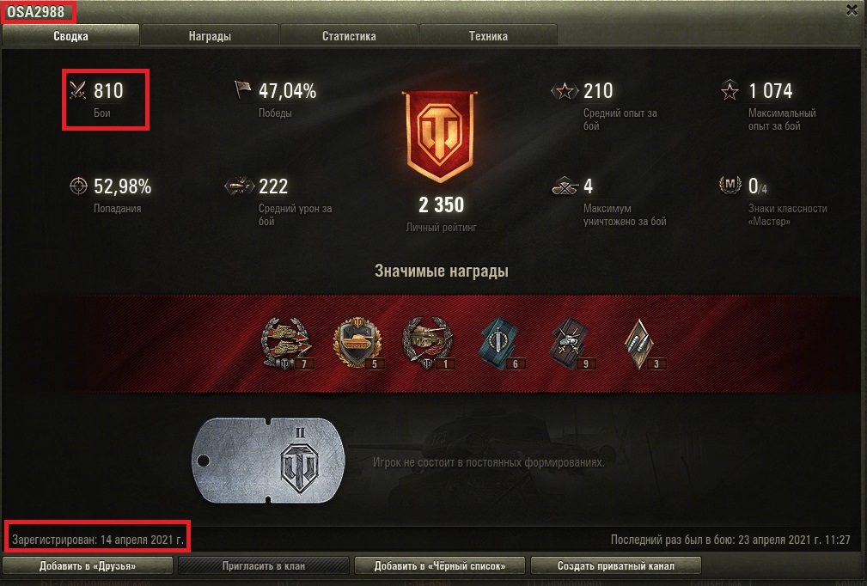
Task: Click the Master class badge wreath icon
Action: coord(730,185)
